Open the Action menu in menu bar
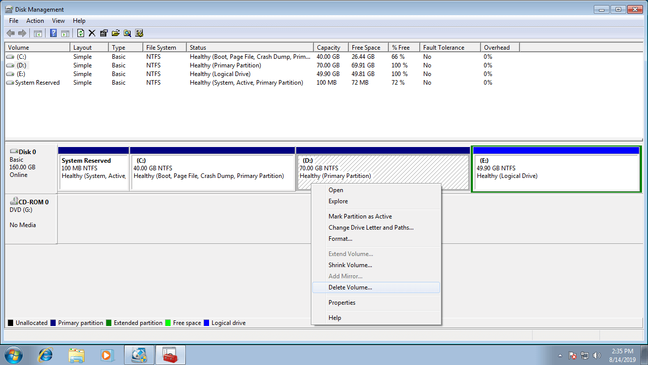 click(35, 21)
